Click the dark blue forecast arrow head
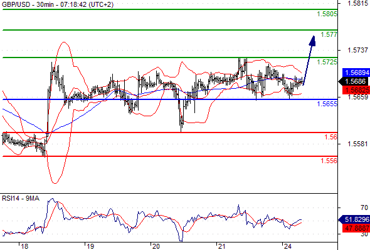Viewport: 370px width, 250px height. (313, 41)
